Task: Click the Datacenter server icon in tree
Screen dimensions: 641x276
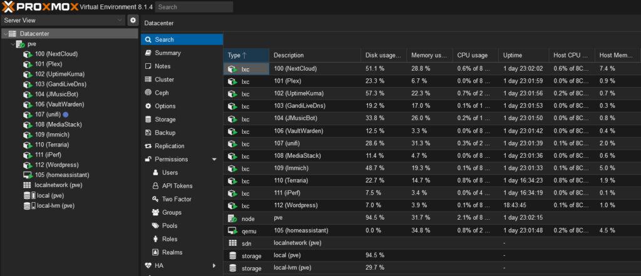Action: [x=13, y=34]
